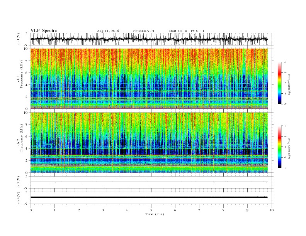Viewport: 306px width, 236px height.
Task: Click time axis tick label '0'
Action: click(31, 210)
